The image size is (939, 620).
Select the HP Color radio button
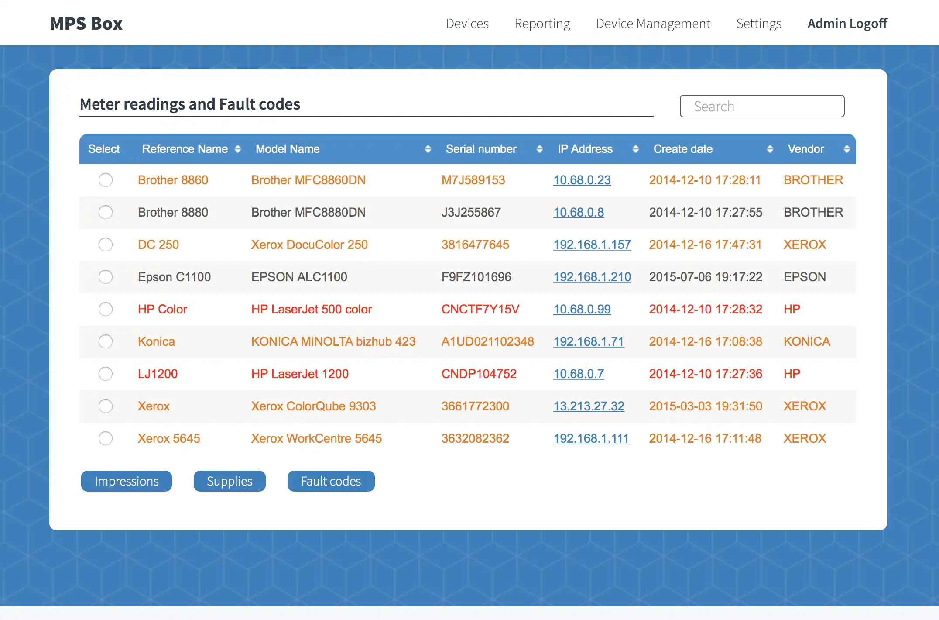point(106,309)
